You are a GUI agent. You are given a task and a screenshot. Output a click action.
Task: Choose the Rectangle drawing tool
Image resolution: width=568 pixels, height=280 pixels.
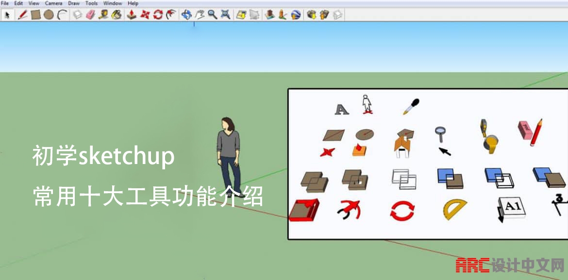click(35, 15)
